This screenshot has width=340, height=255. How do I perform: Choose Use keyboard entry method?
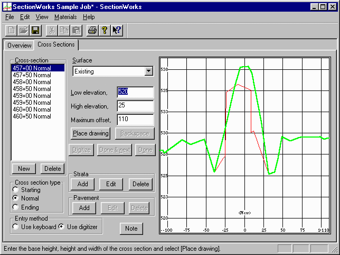point(17,227)
